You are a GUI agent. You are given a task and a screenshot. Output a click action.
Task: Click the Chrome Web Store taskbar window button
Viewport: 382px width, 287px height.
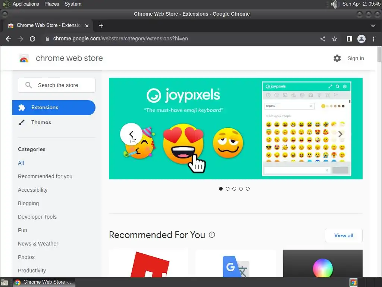point(44,283)
